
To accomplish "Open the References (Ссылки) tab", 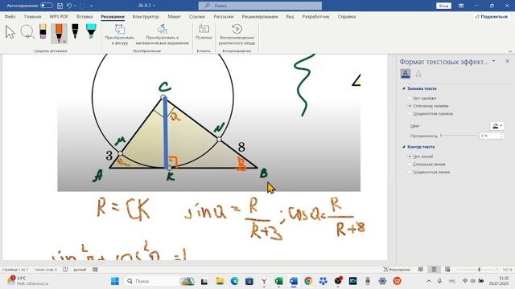I will point(196,16).
